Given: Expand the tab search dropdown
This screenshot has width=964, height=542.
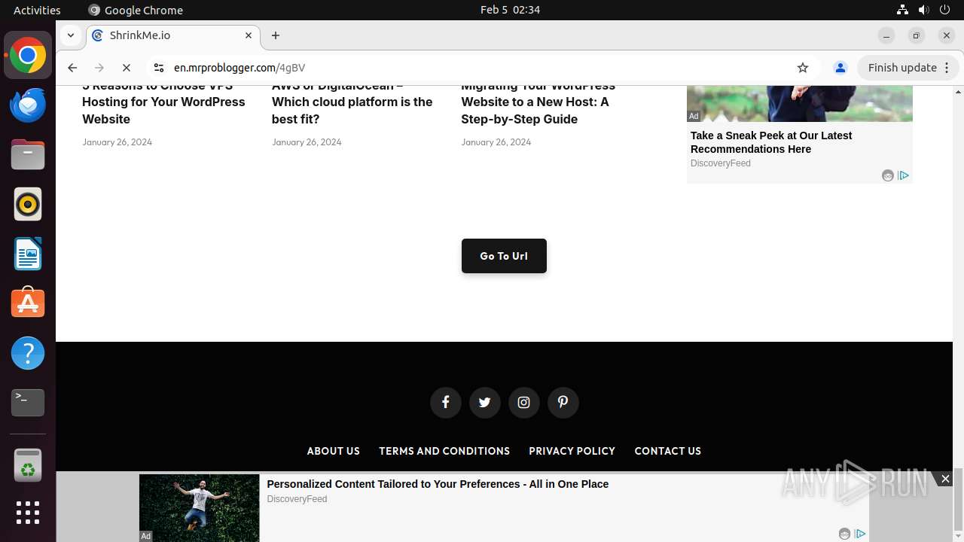Looking at the screenshot, I should pyautogui.click(x=70, y=35).
